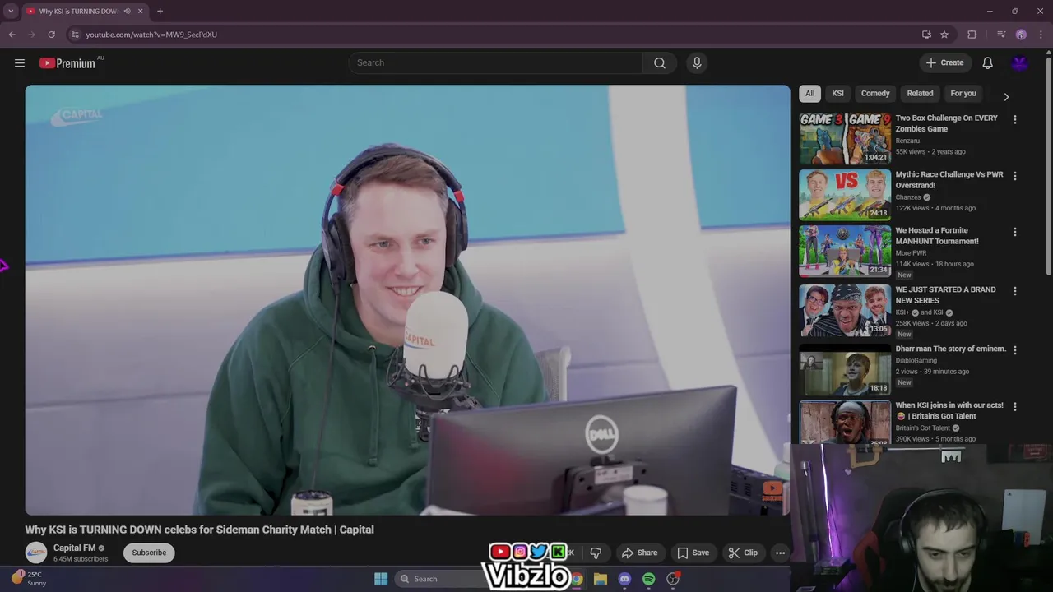Click the install/cast icon in address bar

coord(926,35)
